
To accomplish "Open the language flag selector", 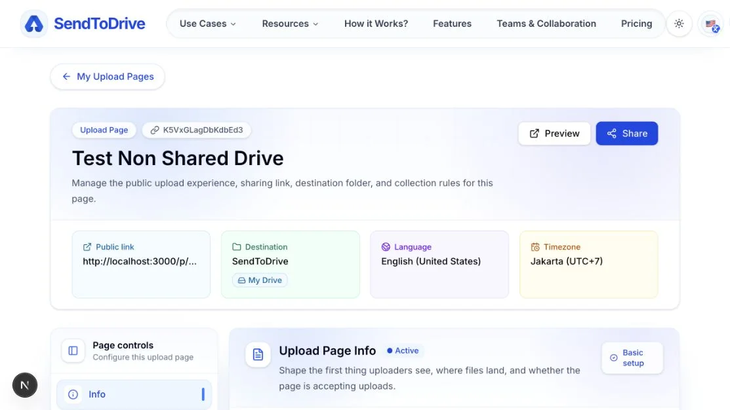I will coord(711,24).
